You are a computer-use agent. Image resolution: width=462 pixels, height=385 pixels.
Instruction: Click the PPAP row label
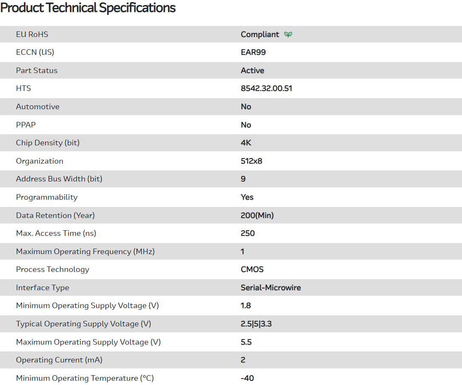26,125
